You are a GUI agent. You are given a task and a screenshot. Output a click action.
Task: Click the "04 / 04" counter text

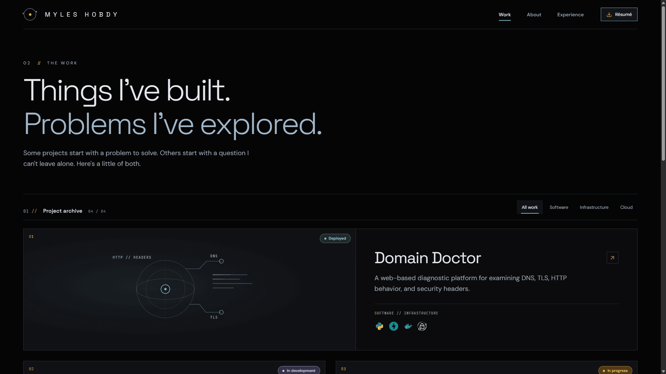coord(97,211)
